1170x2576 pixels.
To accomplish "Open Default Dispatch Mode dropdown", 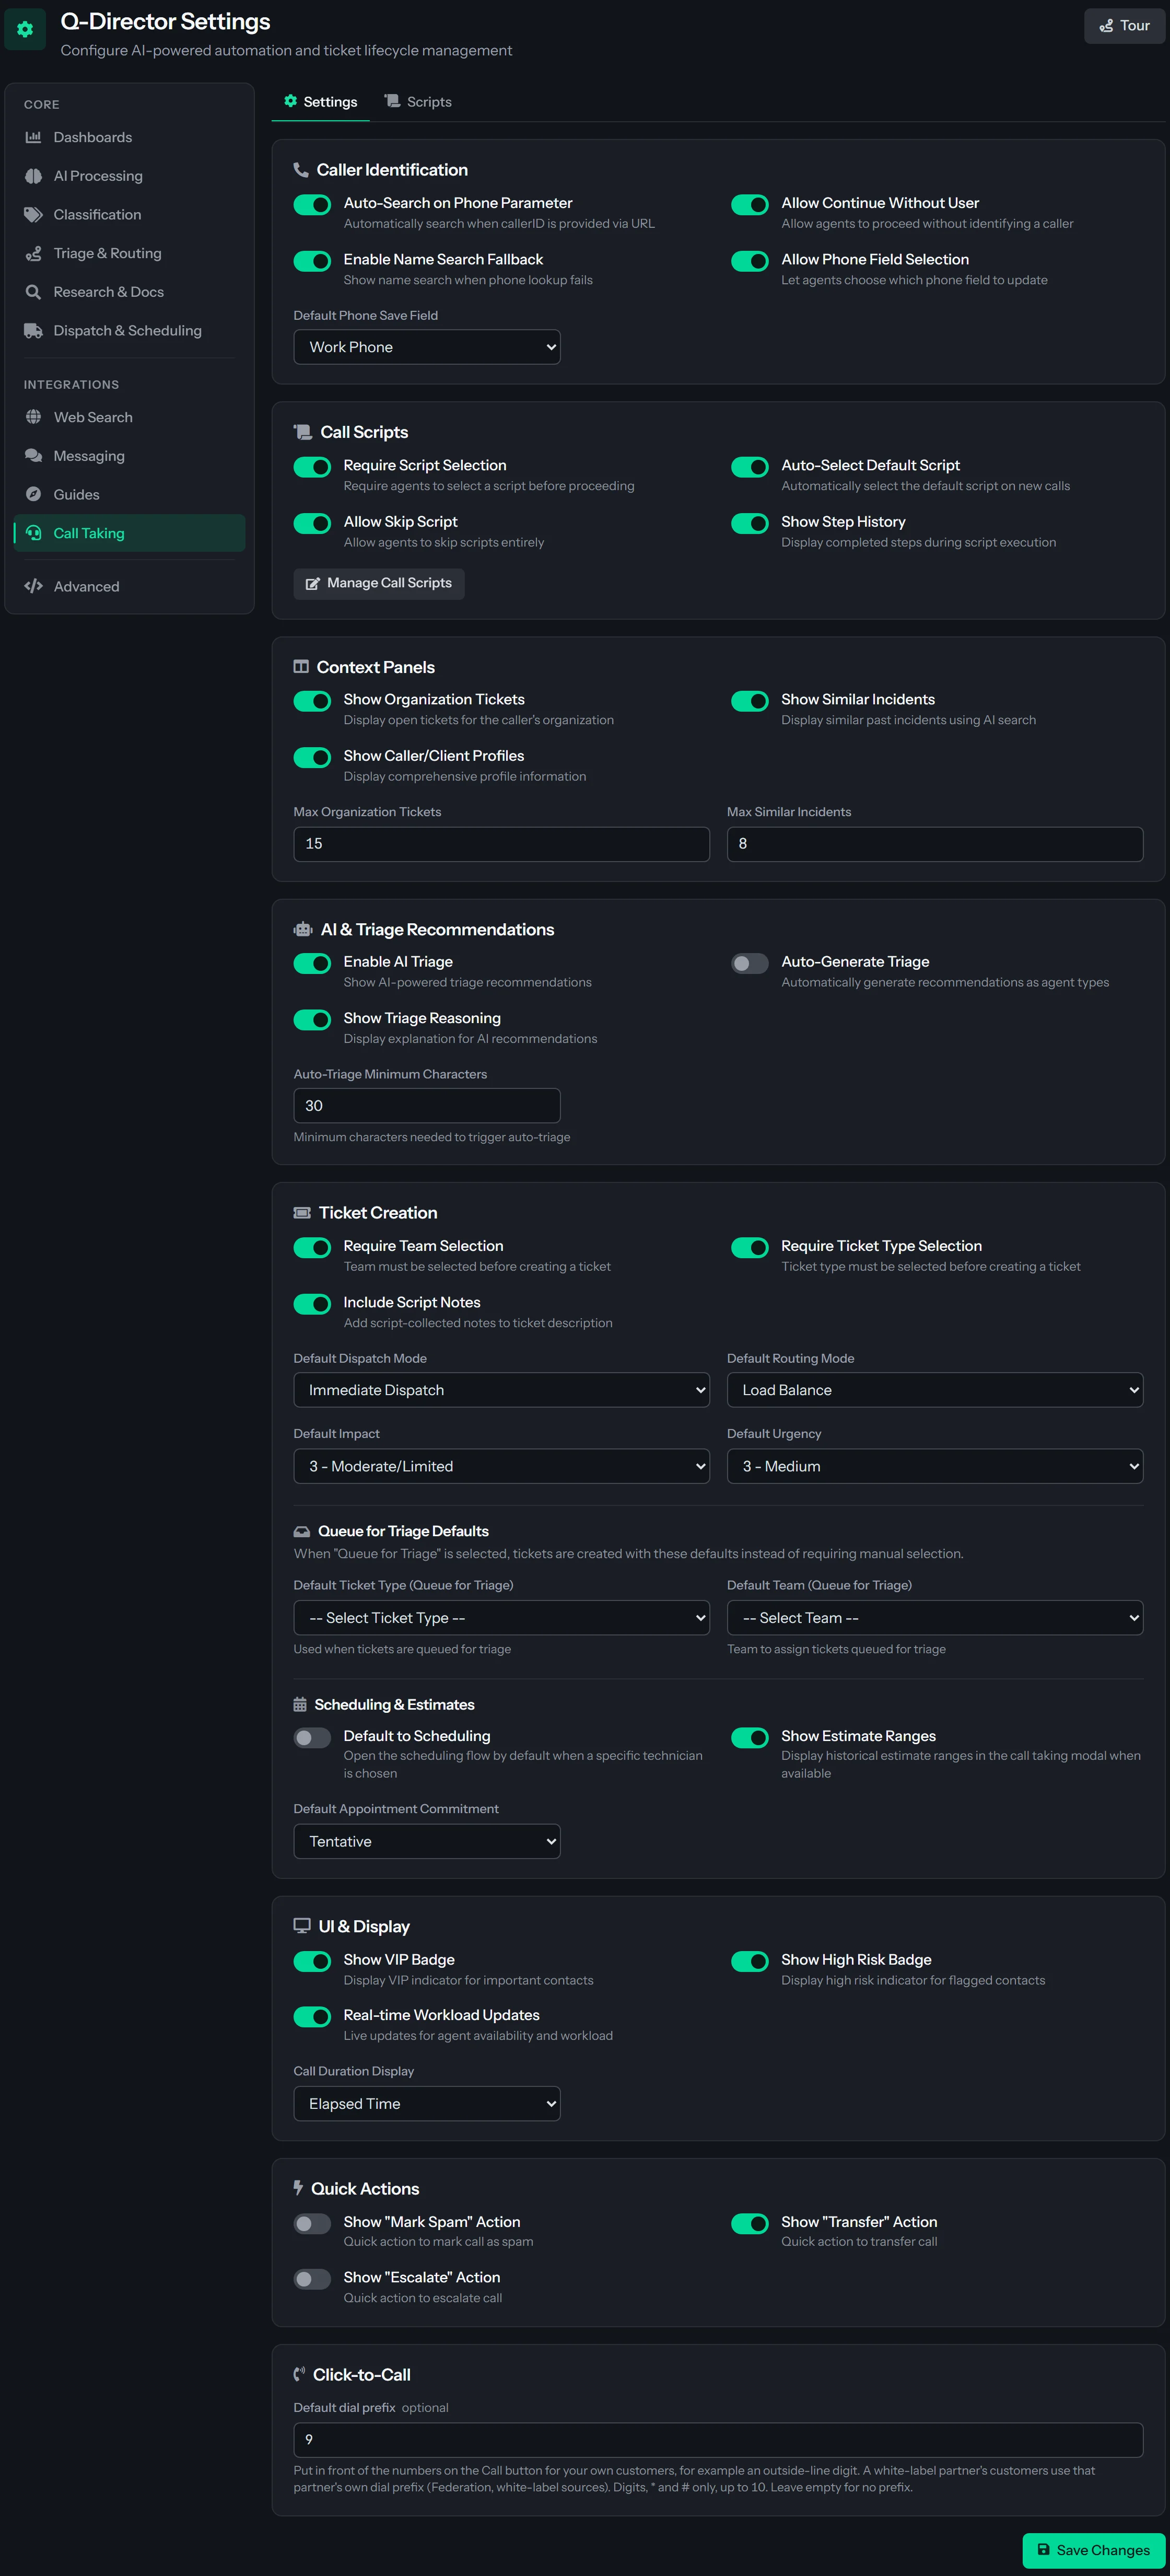I will point(501,1390).
